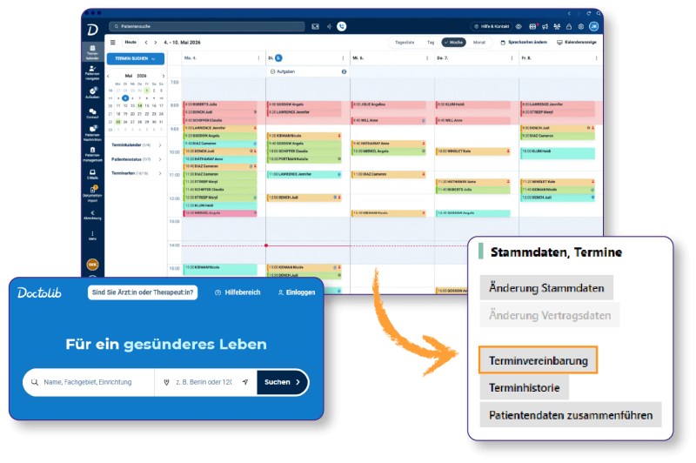Image resolution: width=696 pixels, height=463 pixels.
Task: Open Kalenderanzeige settings
Action: (577, 43)
